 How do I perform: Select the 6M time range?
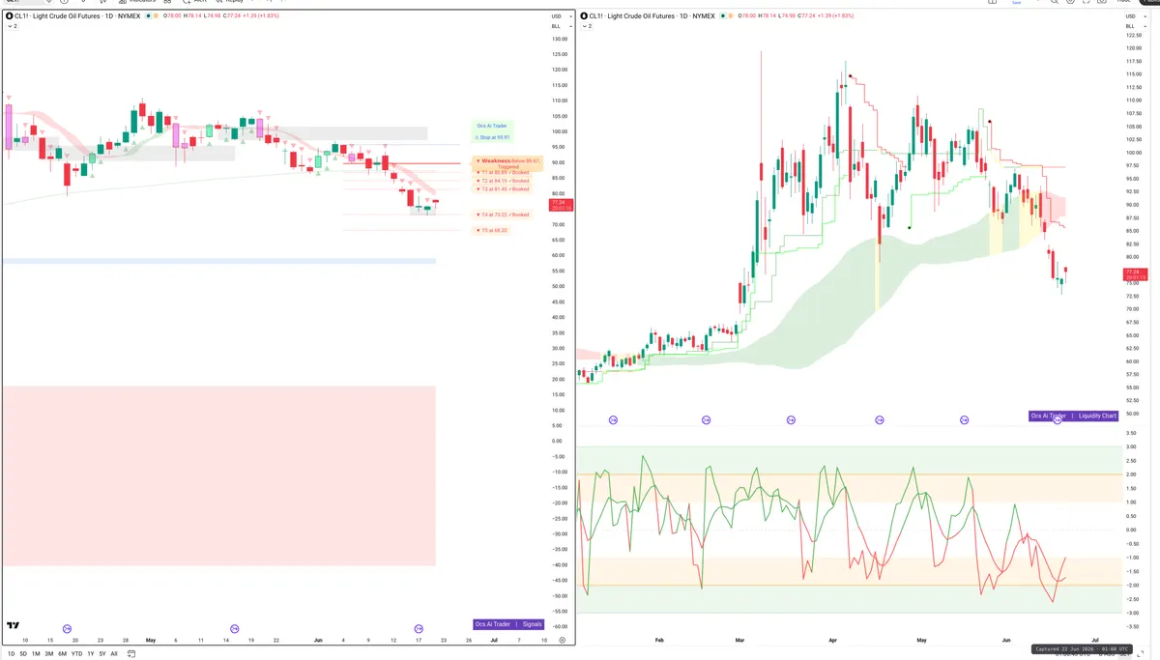pos(63,654)
